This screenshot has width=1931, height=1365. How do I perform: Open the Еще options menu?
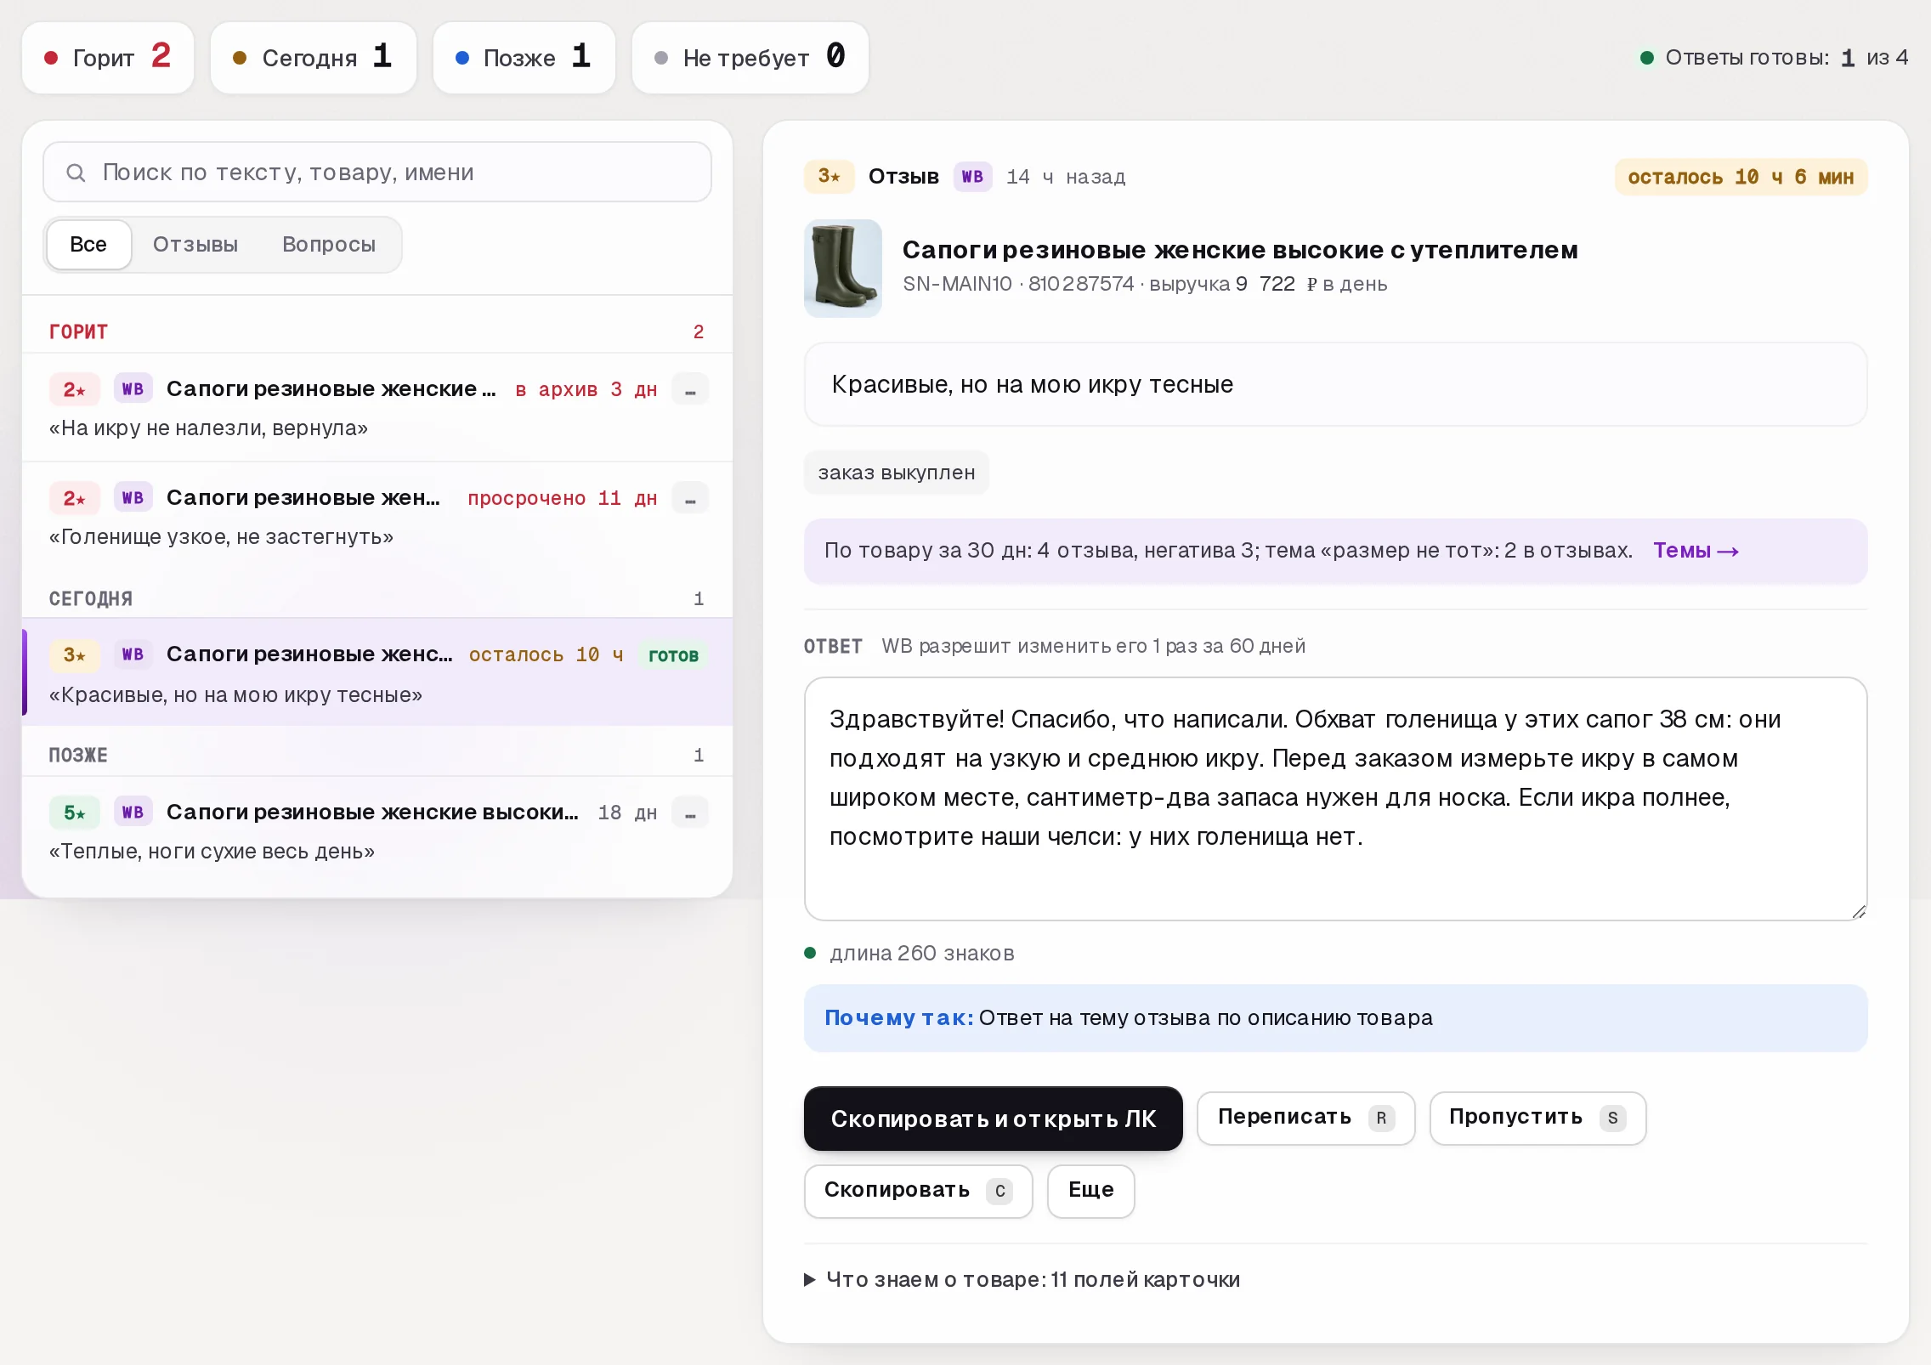[x=1090, y=1191]
